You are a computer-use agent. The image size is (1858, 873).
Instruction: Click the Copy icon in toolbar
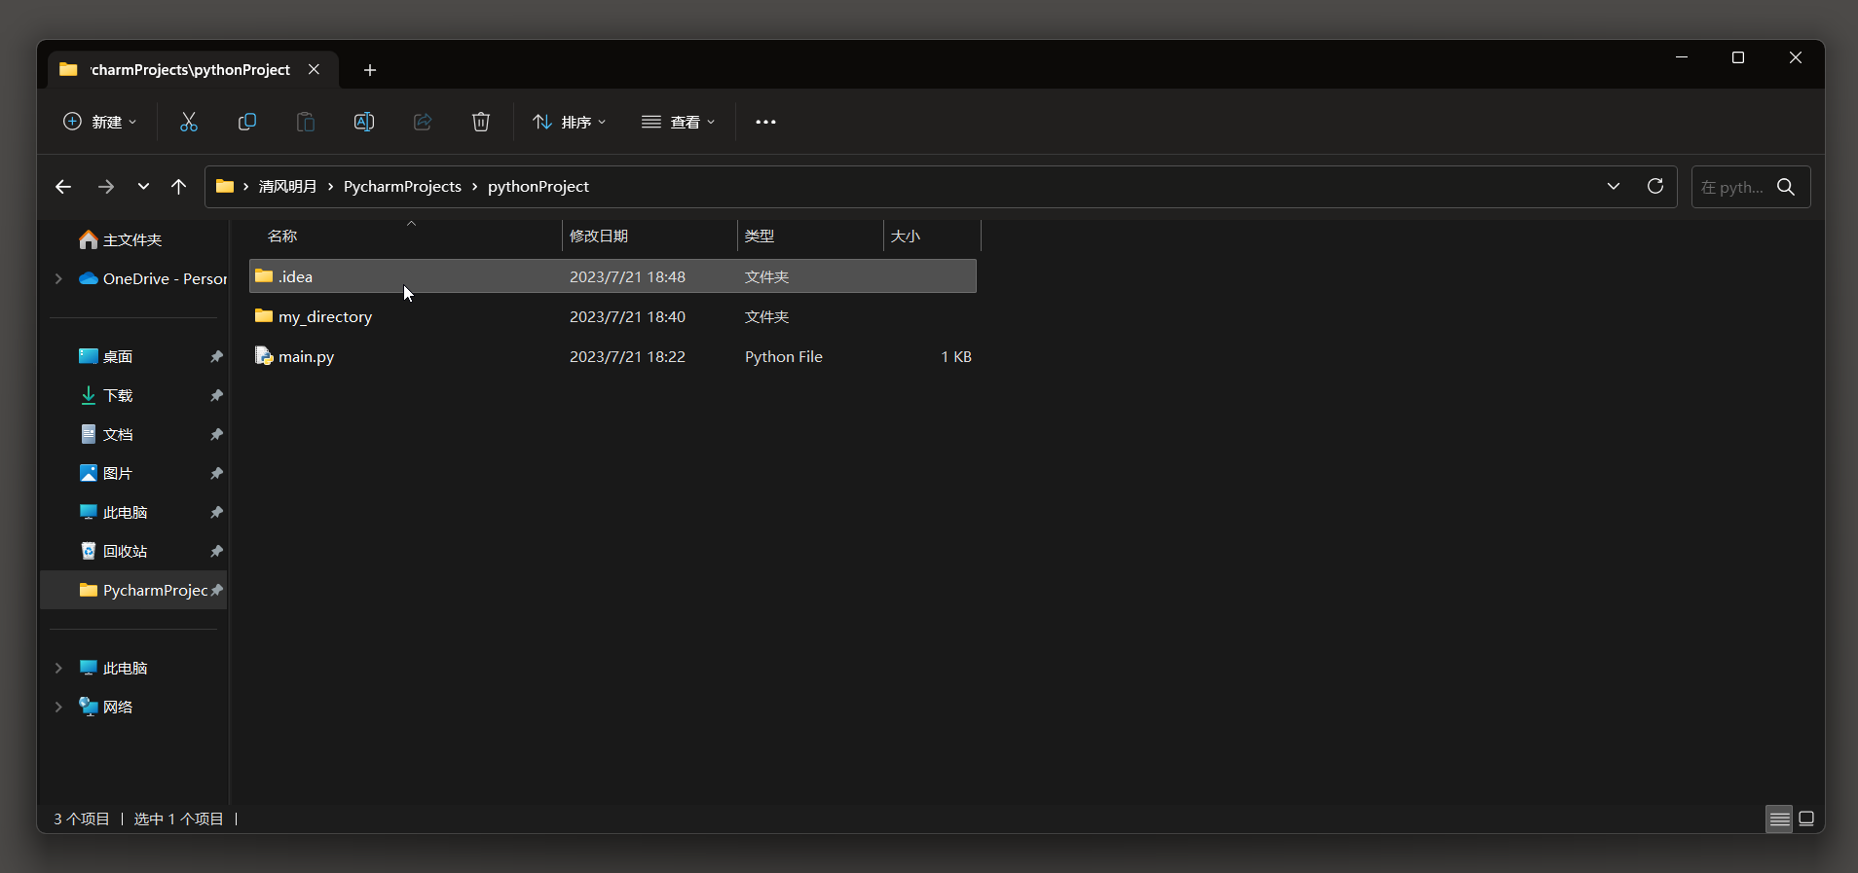(247, 122)
